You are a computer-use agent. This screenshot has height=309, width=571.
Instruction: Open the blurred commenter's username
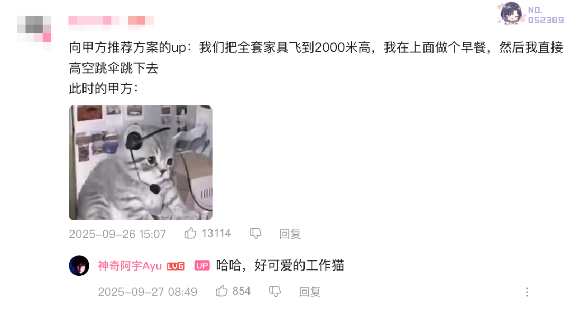(x=111, y=21)
